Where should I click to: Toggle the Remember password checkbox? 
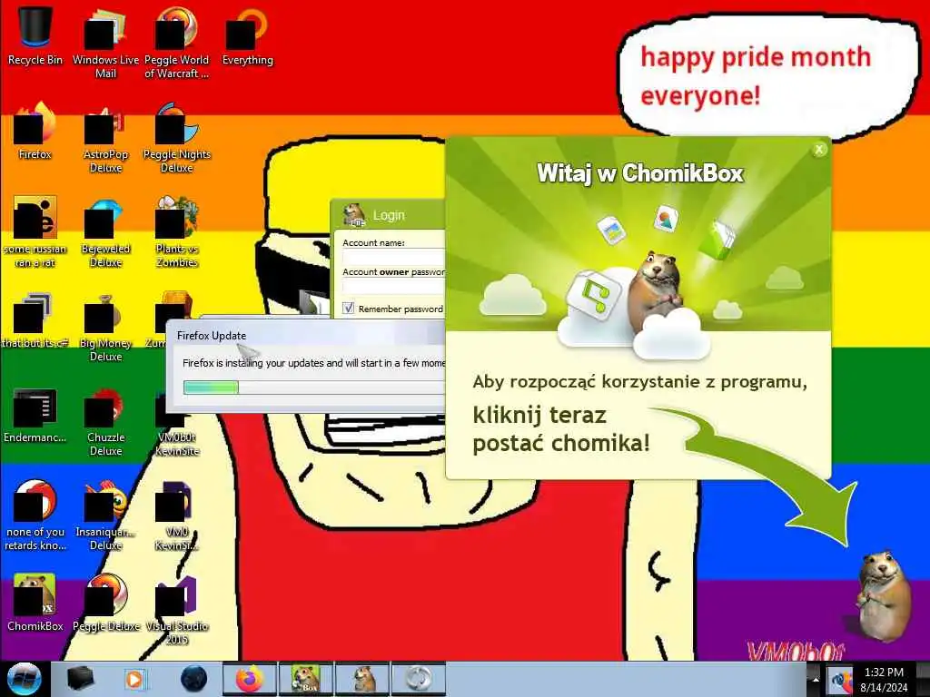click(348, 309)
